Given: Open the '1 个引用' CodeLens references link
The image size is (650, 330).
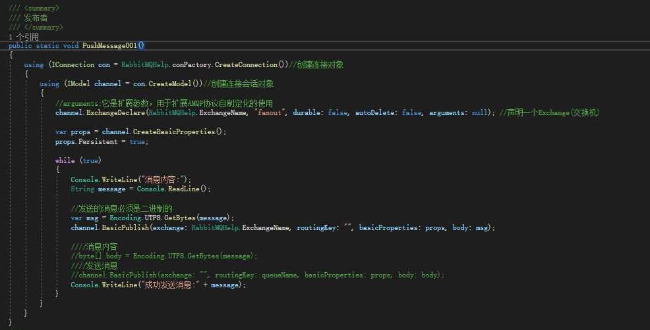Looking at the screenshot, I should (24, 37).
